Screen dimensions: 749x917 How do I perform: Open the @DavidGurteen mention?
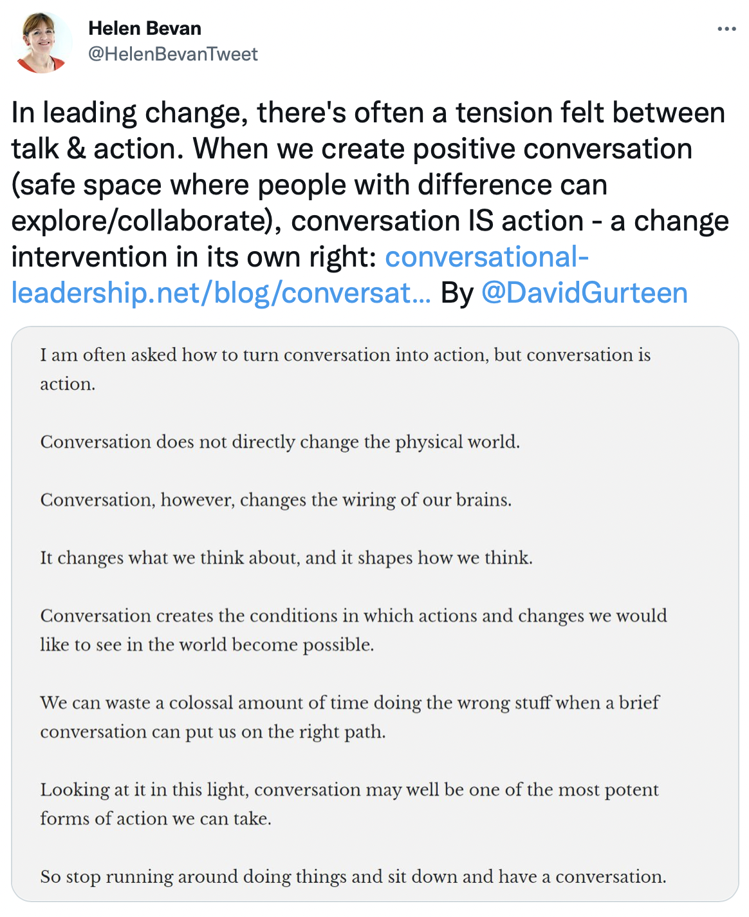pyautogui.click(x=584, y=293)
